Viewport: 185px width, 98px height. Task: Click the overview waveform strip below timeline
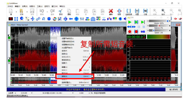pyautogui.click(x=94, y=81)
